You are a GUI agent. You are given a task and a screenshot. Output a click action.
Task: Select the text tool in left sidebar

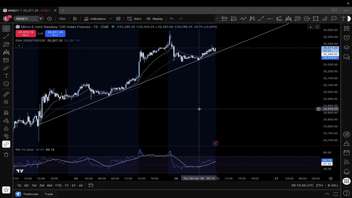click(6, 76)
